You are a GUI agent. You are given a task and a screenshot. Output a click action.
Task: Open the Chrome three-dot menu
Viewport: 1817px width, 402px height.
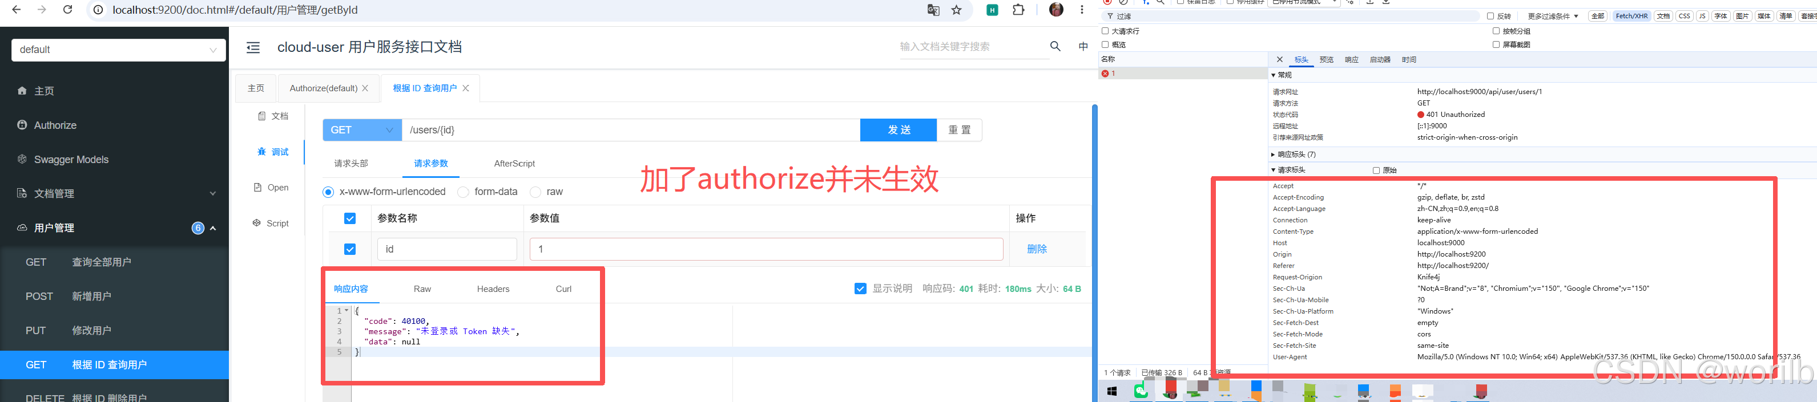[x=1081, y=10]
